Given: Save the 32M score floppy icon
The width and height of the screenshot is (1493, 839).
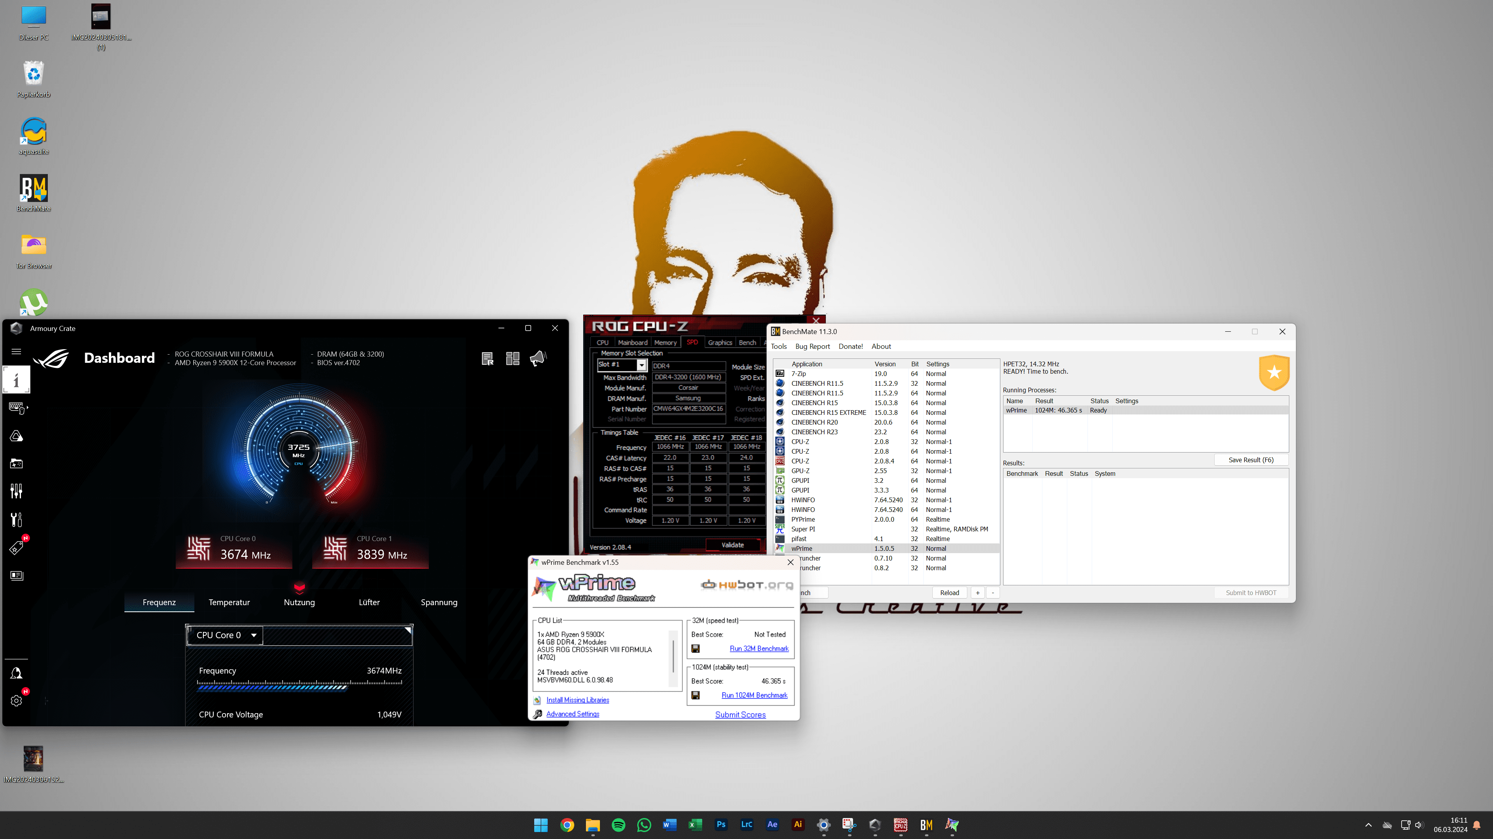Looking at the screenshot, I should tap(696, 649).
